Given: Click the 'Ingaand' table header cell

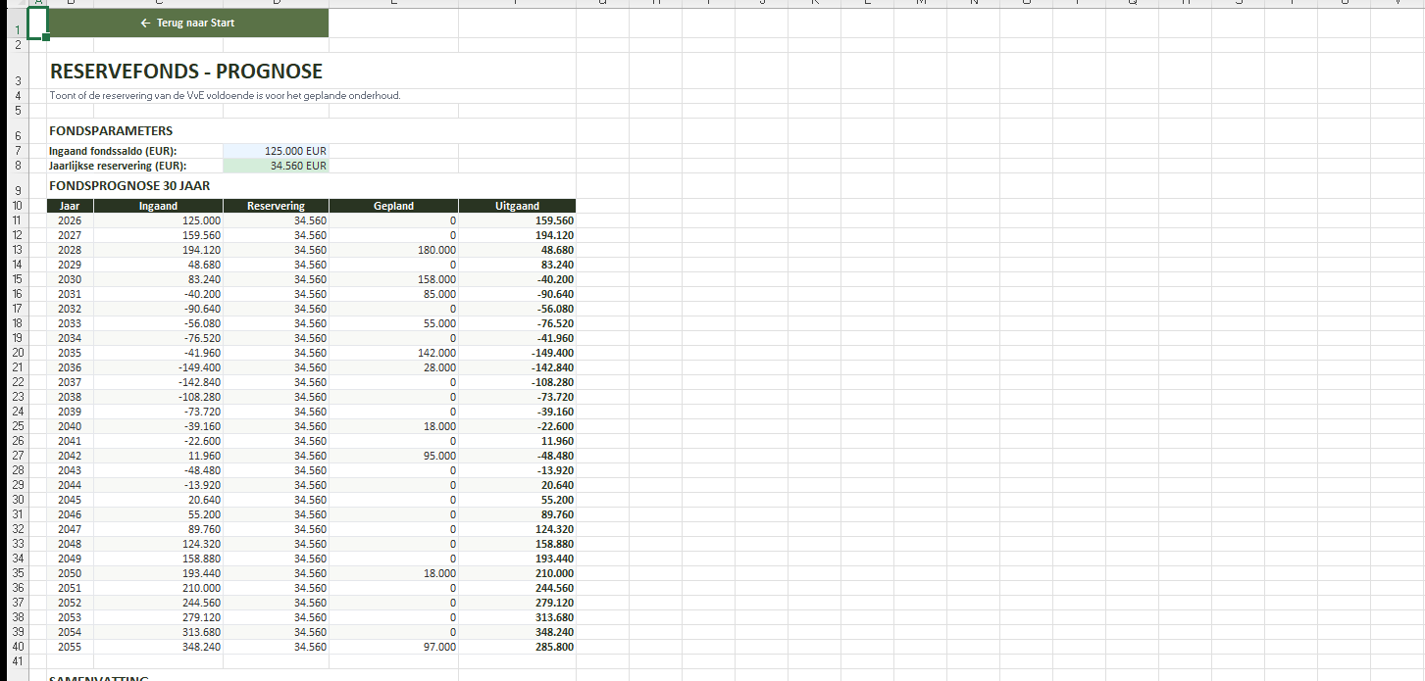Looking at the screenshot, I should click(158, 206).
